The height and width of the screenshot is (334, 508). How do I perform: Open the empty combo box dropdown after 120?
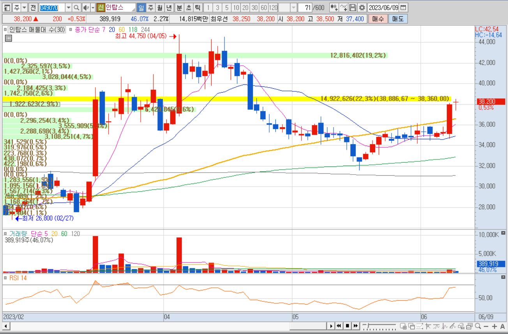(294, 7)
